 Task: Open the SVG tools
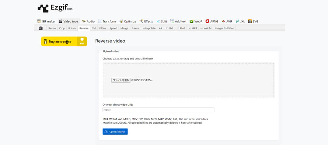tap(253, 21)
